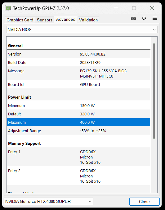Click the Close button
The image size is (165, 210).
[x=145, y=202]
